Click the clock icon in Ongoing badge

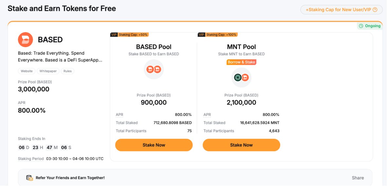pyautogui.click(x=361, y=26)
